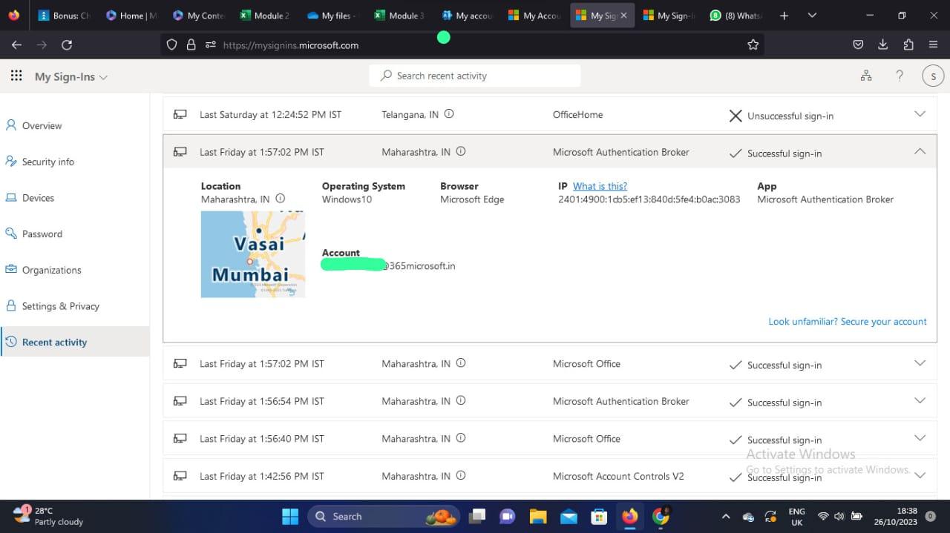Go back with the browser back arrow
950x533 pixels.
(x=16, y=44)
